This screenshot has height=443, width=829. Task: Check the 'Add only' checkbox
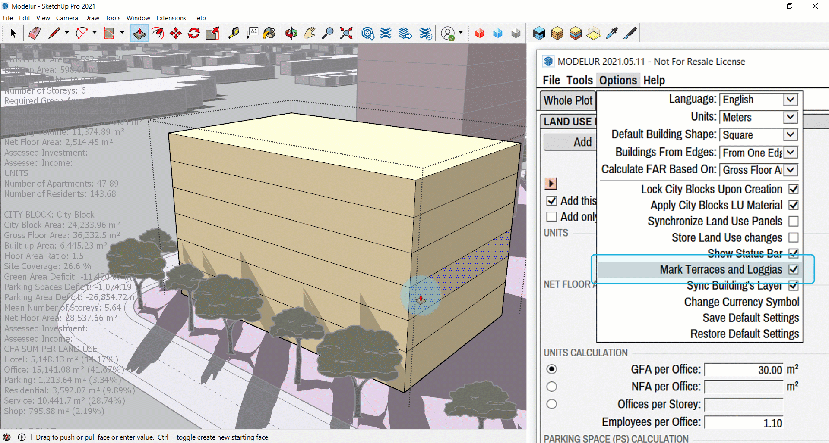[x=551, y=217]
